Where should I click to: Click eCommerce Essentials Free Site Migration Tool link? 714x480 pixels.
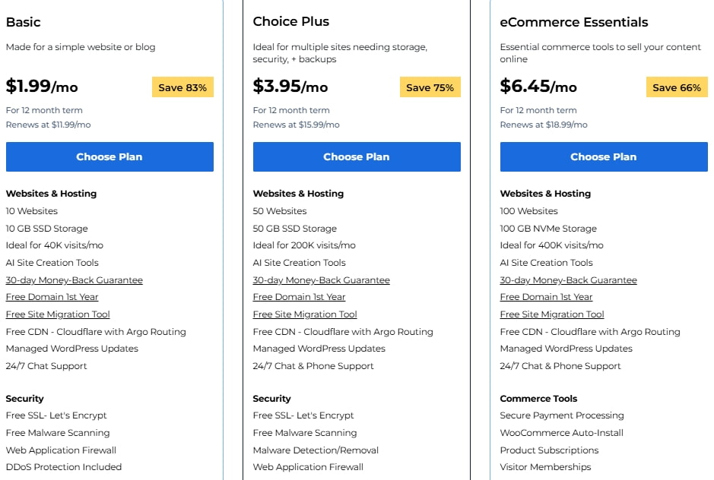pos(552,314)
